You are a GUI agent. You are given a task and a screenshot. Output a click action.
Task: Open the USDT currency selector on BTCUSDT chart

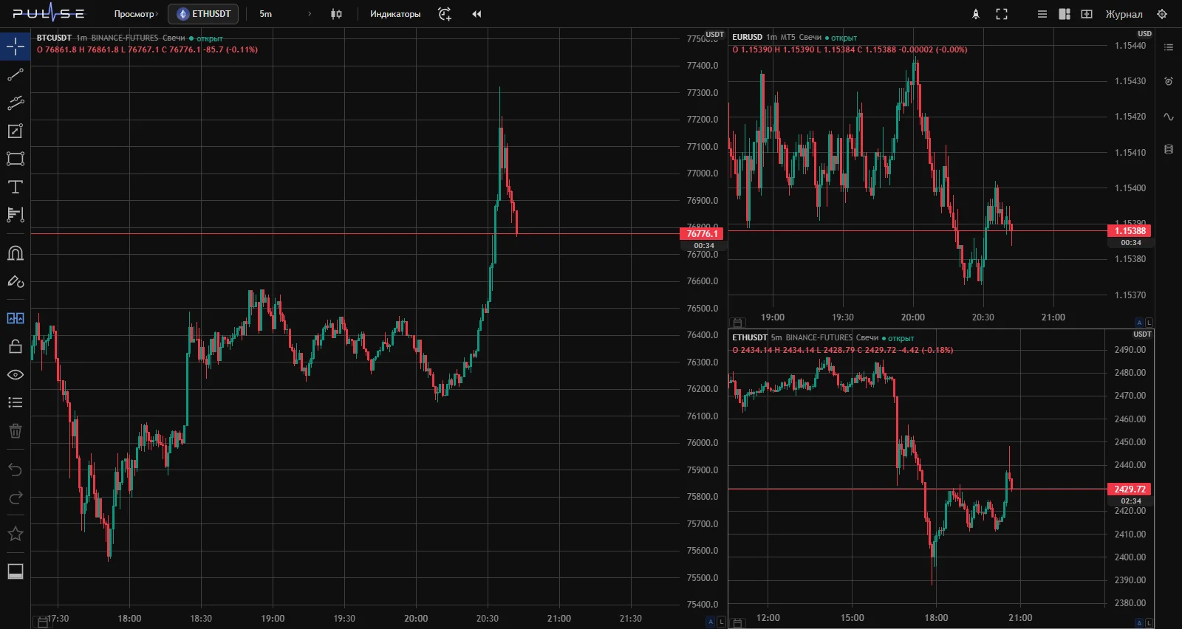714,34
